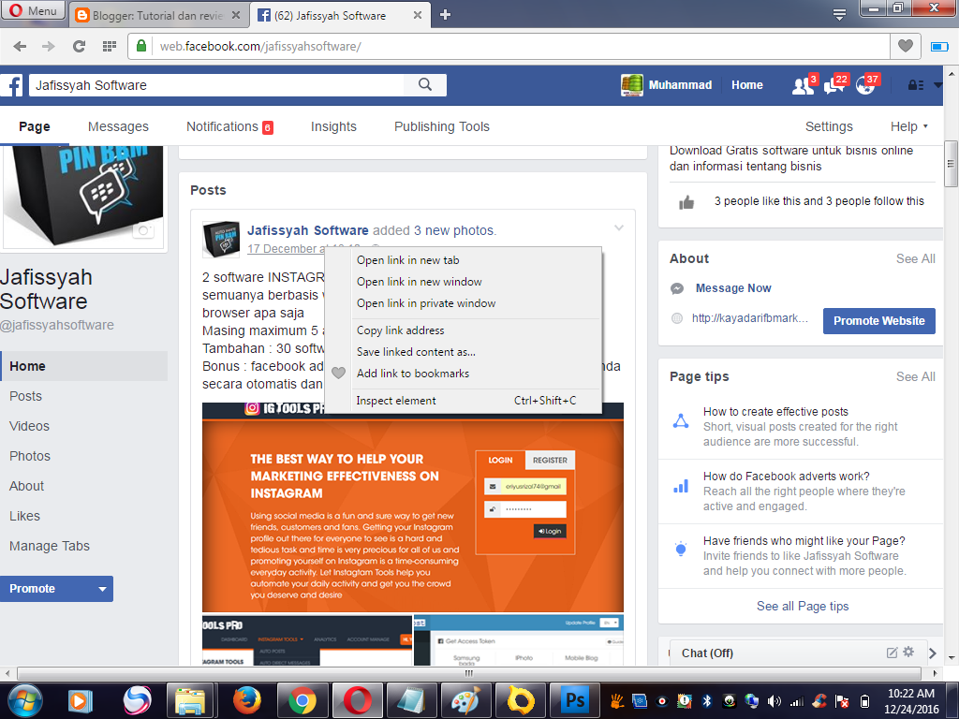Image resolution: width=959 pixels, height=719 pixels.
Task: Expand post options chevron
Action: pyautogui.click(x=619, y=228)
